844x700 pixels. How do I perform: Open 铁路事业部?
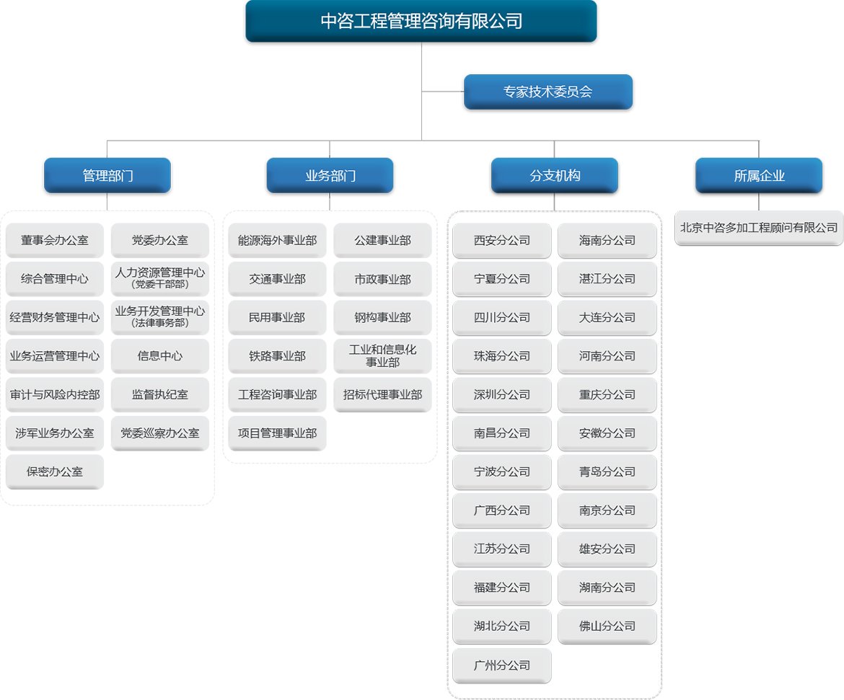(277, 356)
